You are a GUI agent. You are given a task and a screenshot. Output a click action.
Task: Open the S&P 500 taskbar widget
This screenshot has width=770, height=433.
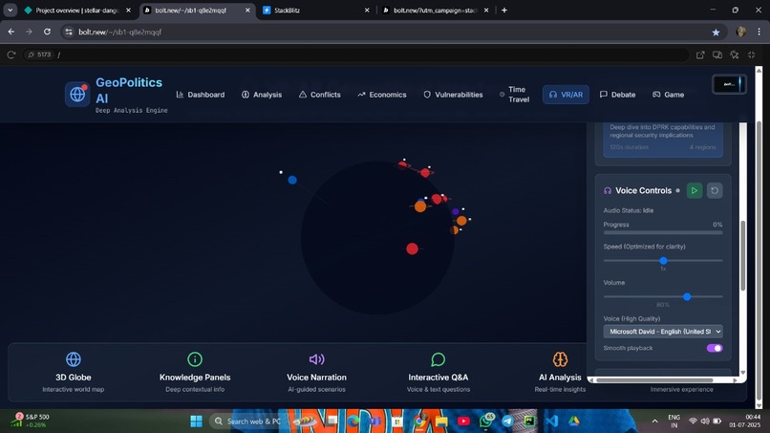click(x=32, y=421)
